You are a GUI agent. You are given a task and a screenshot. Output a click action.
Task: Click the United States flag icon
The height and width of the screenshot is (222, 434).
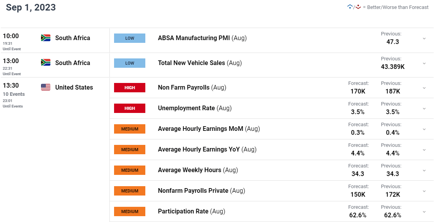46,87
